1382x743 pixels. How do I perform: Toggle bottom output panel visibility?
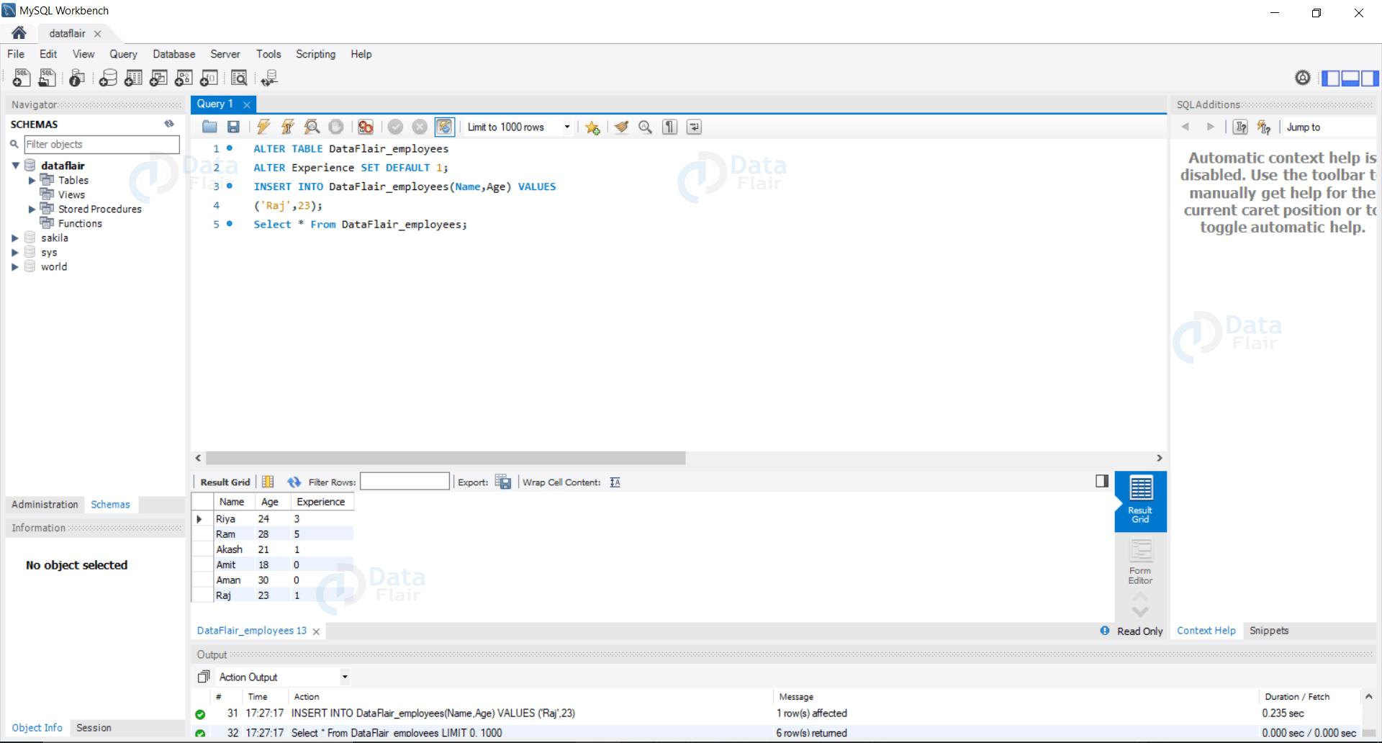(x=1350, y=78)
